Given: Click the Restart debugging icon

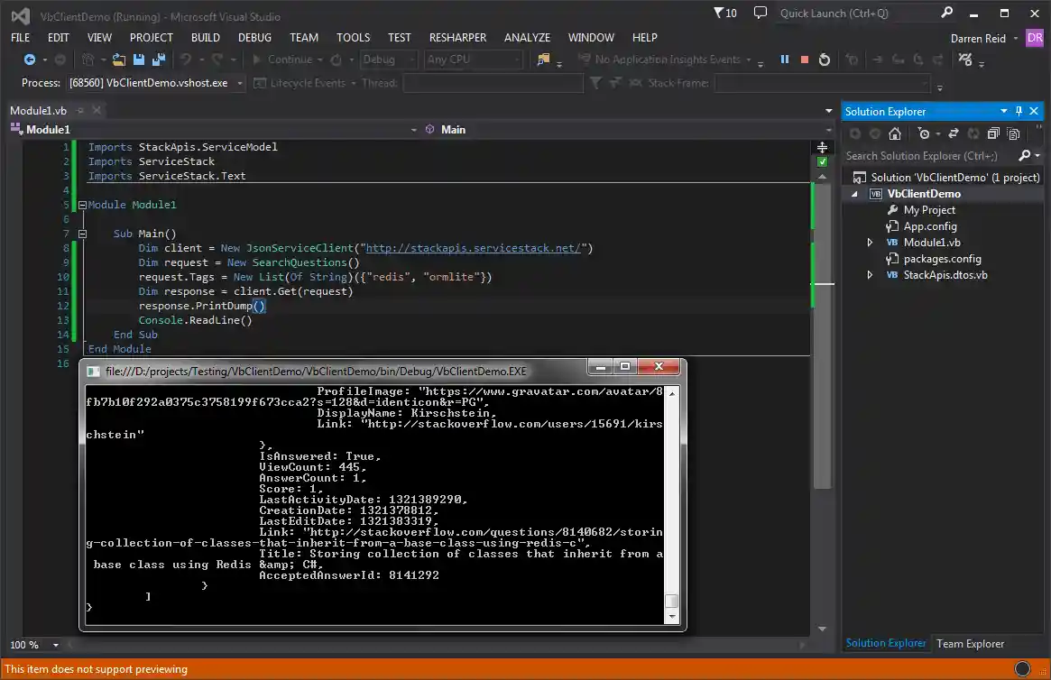Looking at the screenshot, I should 825,60.
